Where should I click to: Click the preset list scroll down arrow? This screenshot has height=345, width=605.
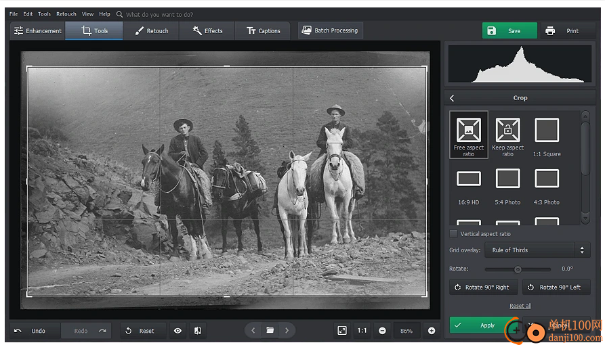(585, 218)
